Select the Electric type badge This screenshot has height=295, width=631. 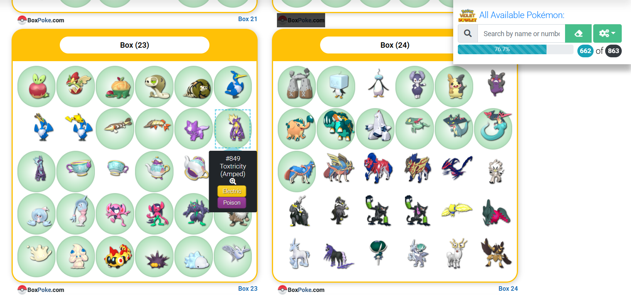pos(232,191)
